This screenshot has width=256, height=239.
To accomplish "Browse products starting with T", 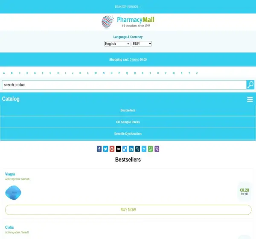I will coord(150,73).
